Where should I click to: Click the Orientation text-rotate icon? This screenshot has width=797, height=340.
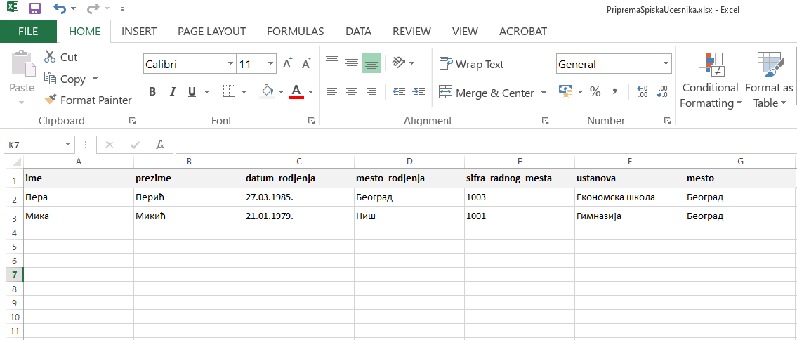(x=399, y=63)
